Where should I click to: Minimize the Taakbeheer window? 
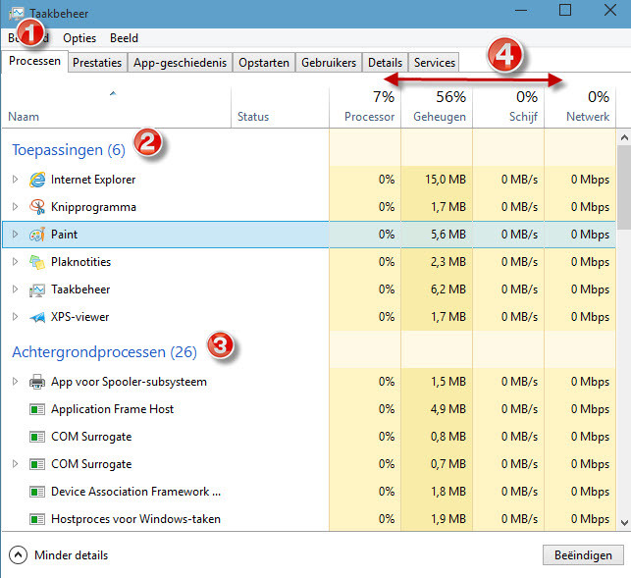521,10
